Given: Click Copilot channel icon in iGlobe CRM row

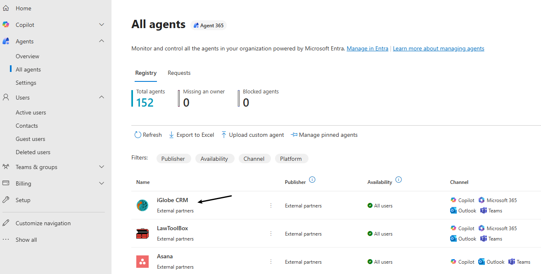Looking at the screenshot, I should tap(453, 200).
